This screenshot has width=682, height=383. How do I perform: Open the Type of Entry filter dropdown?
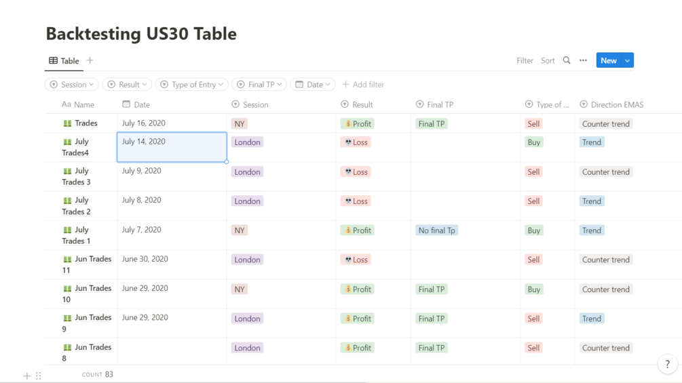click(191, 85)
